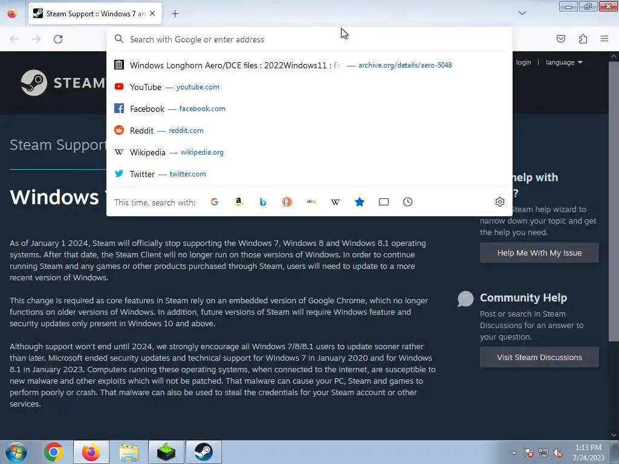Click the Community Help heading
The height and width of the screenshot is (464, 619).
click(523, 297)
